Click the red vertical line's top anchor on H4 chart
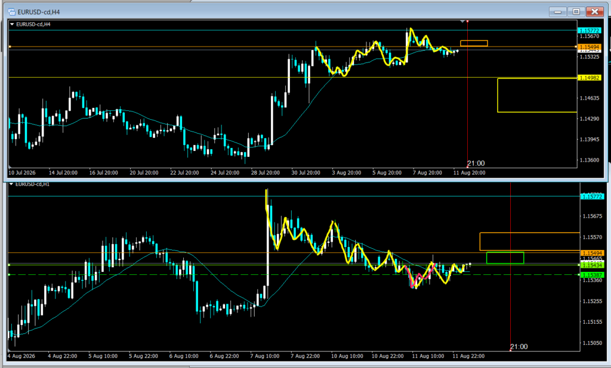Viewport: 611px width, 368px height. [x=467, y=21]
